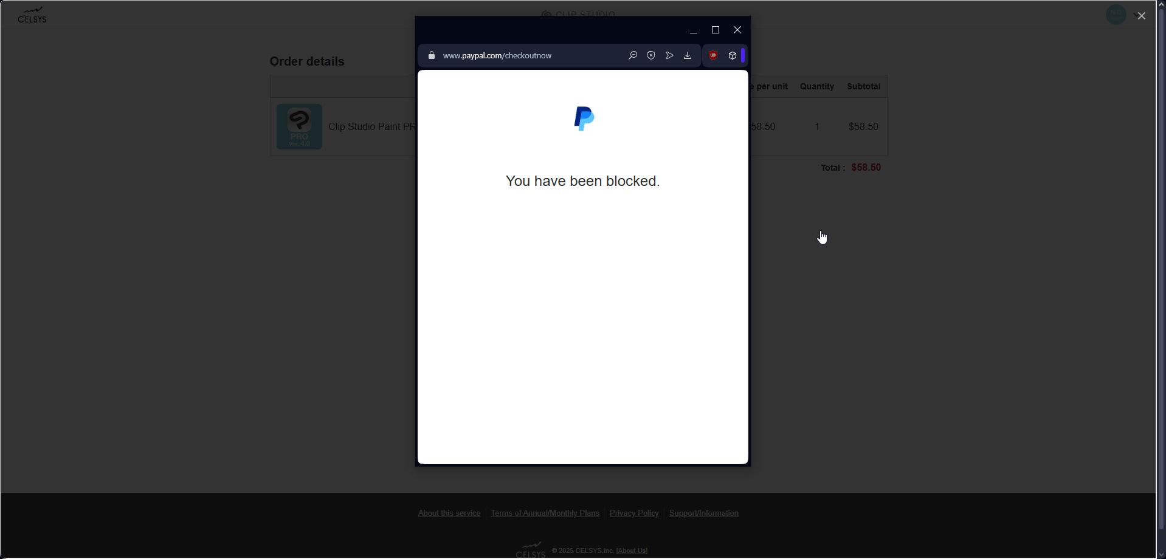Open the uBlock Origin extension

pos(713,55)
